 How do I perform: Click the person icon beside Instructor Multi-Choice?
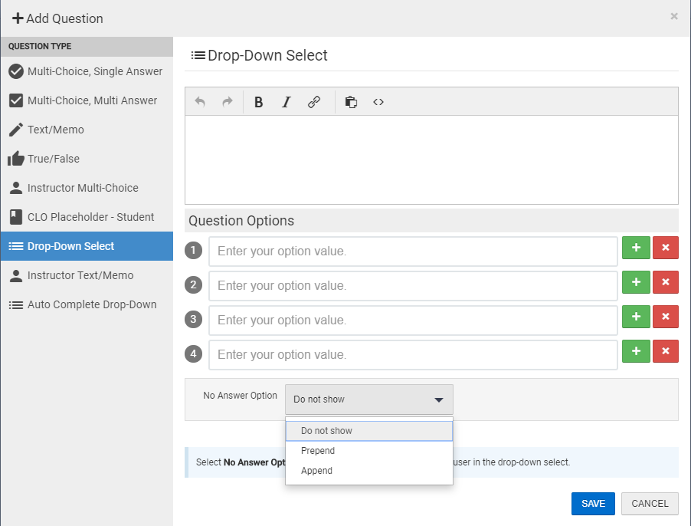coord(16,187)
